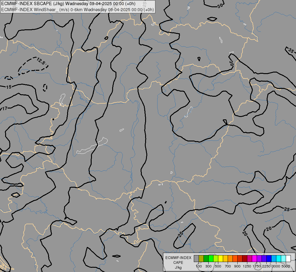Pick the bright magenta legend swatch

tap(255, 258)
